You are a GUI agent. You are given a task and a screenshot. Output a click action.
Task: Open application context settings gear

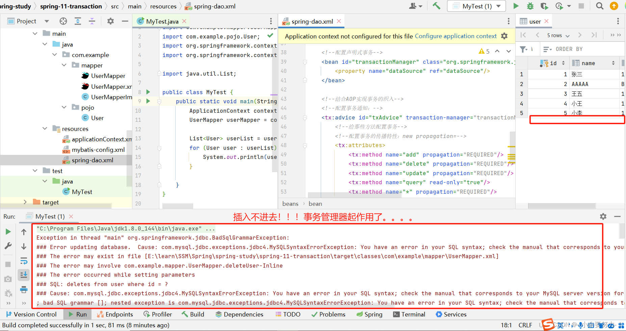click(x=504, y=36)
